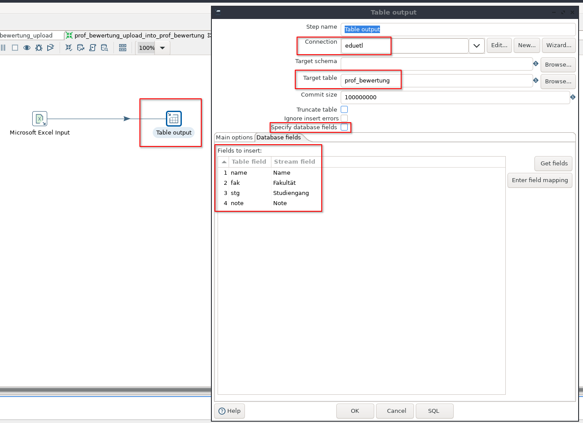
Task: Select stream field cell 'Fakultät'
Action: tap(296, 183)
